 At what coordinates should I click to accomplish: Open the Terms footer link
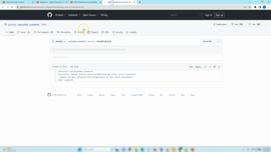[79, 95]
